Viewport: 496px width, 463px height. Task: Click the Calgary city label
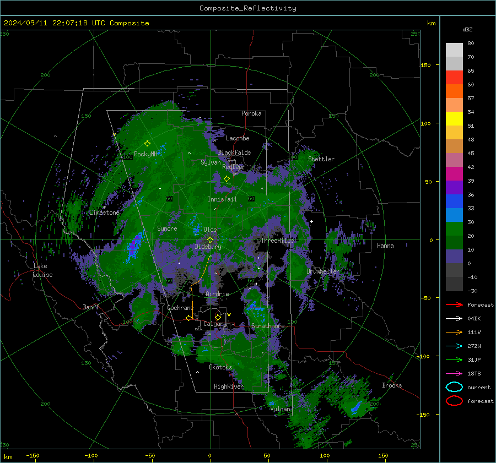(x=215, y=324)
